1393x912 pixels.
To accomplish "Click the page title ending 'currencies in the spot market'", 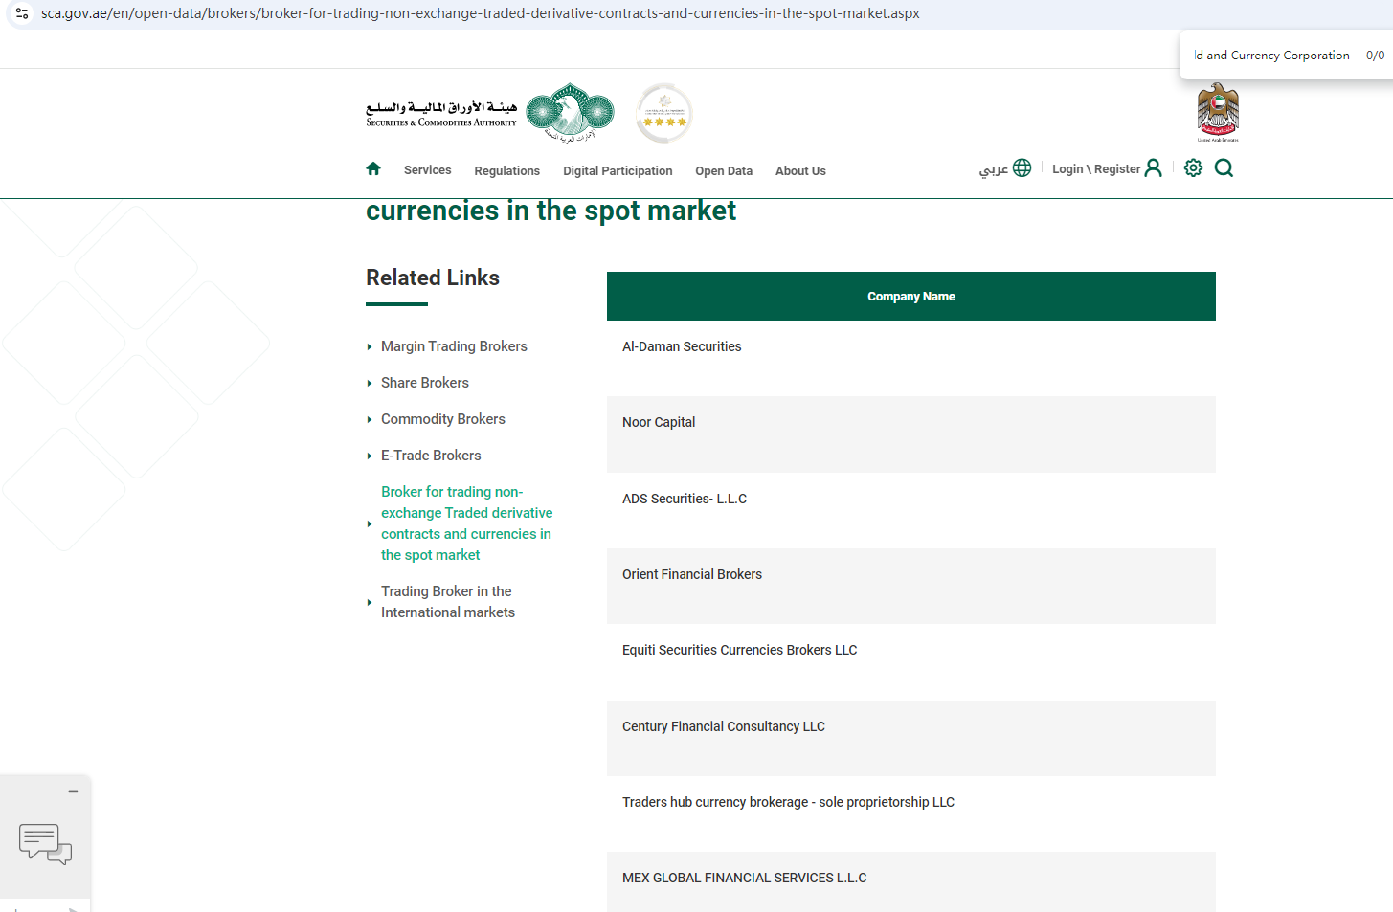I will [550, 211].
